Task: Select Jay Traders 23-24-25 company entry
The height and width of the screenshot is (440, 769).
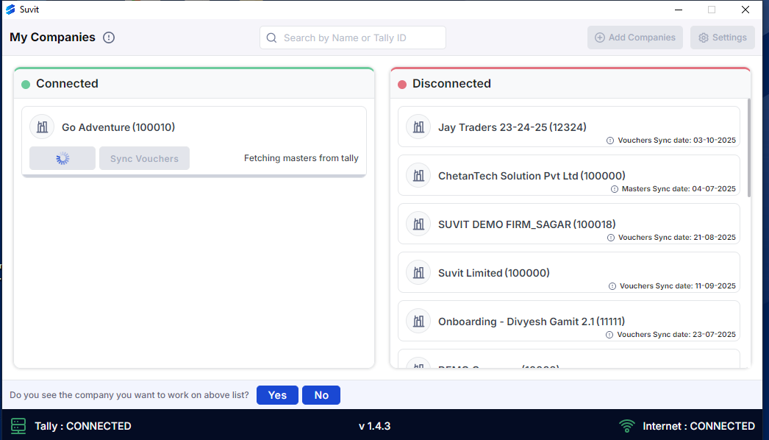Action: pyautogui.click(x=512, y=127)
